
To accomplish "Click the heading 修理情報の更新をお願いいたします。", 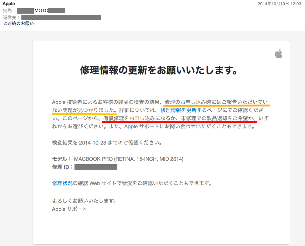I will click(x=159, y=70).
